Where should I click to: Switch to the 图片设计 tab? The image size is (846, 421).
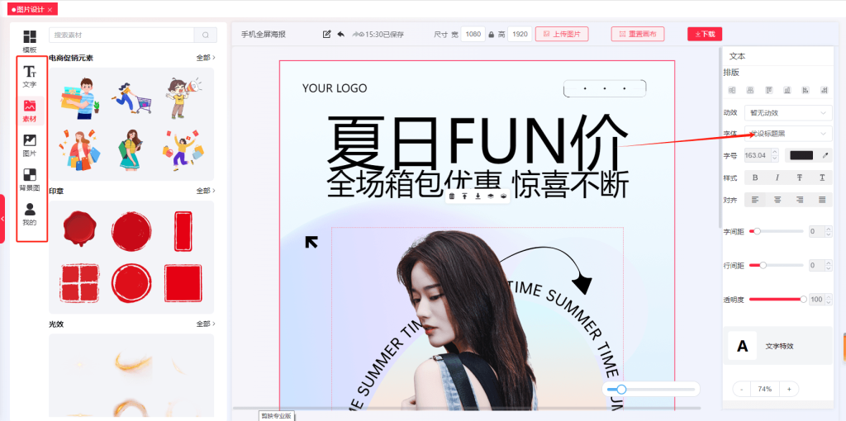(x=30, y=9)
